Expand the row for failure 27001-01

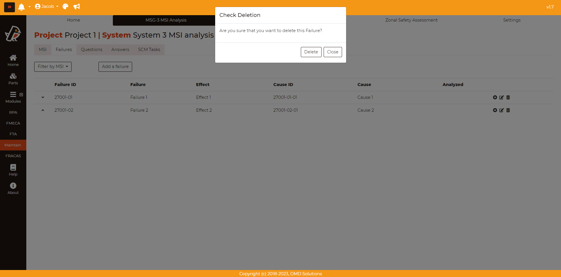[x=43, y=97]
